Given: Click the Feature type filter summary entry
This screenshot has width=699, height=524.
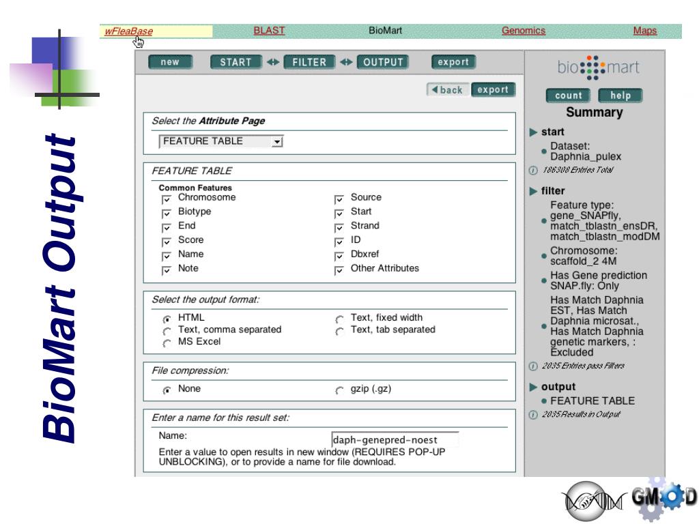Looking at the screenshot, I should click(x=605, y=221).
